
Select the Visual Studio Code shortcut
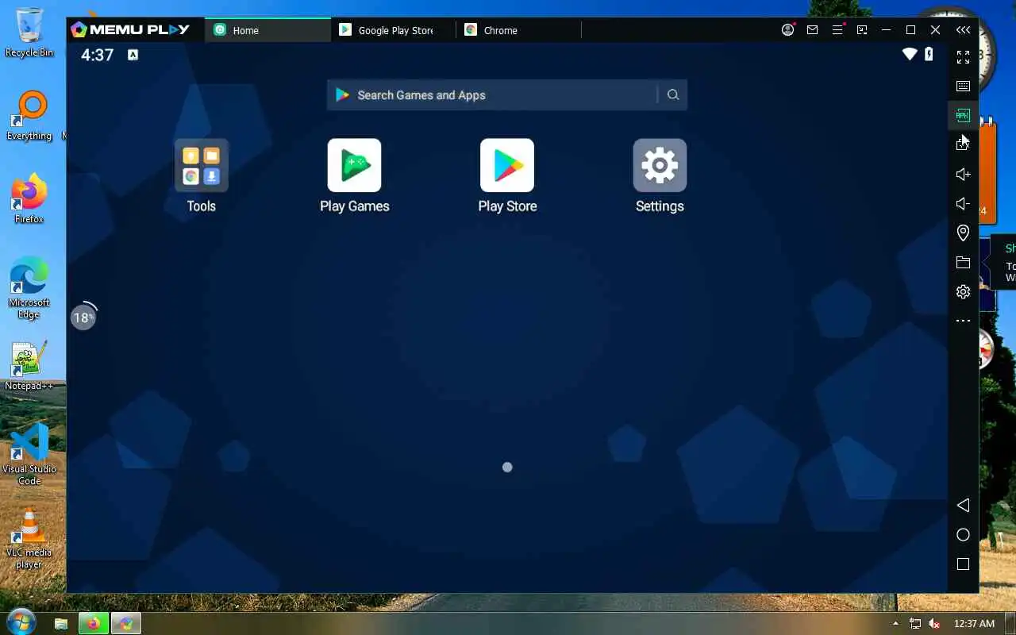coord(29,455)
